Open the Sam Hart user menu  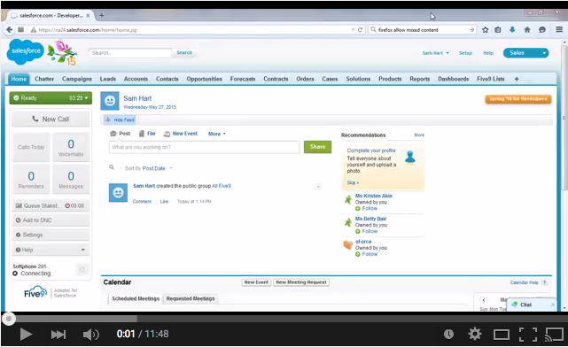coord(435,53)
